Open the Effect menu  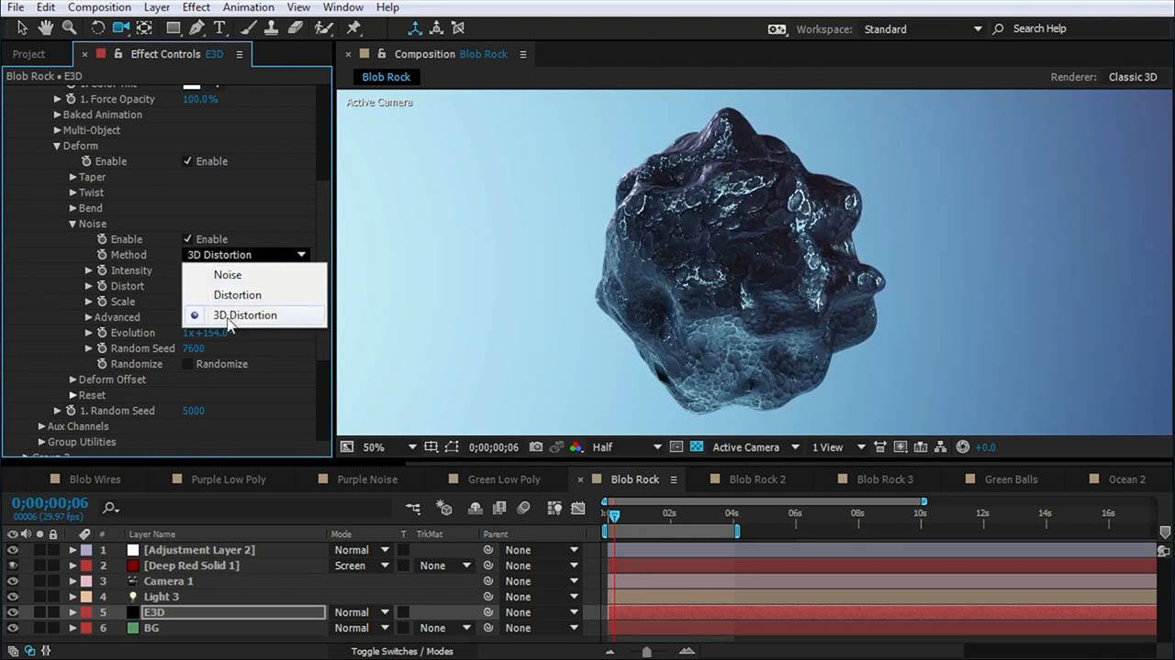[196, 7]
